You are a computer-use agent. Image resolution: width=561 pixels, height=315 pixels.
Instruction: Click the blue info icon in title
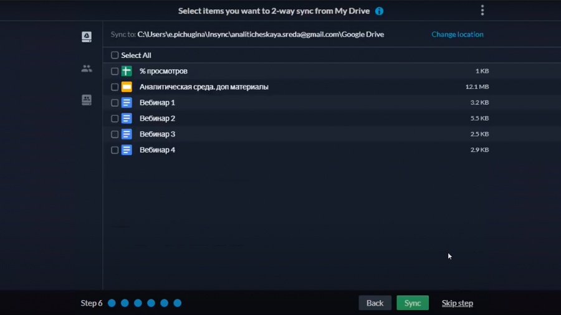(379, 11)
